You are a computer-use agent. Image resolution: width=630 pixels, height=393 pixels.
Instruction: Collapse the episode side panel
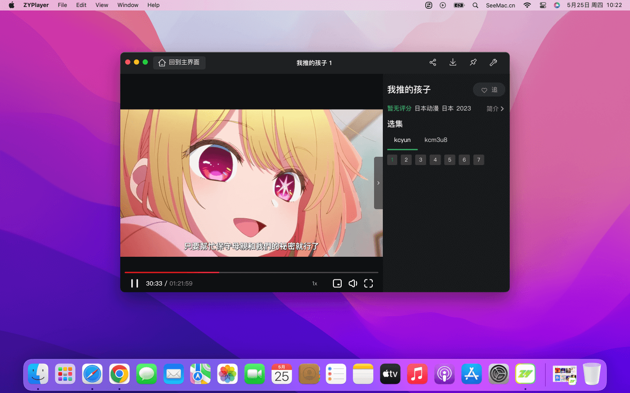pos(378,183)
